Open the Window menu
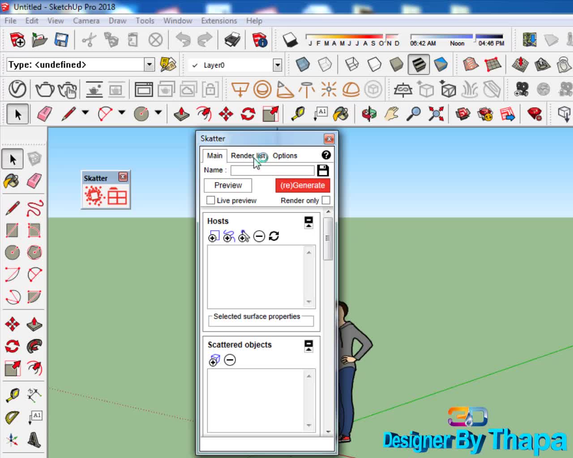This screenshot has height=458, width=573. [178, 21]
